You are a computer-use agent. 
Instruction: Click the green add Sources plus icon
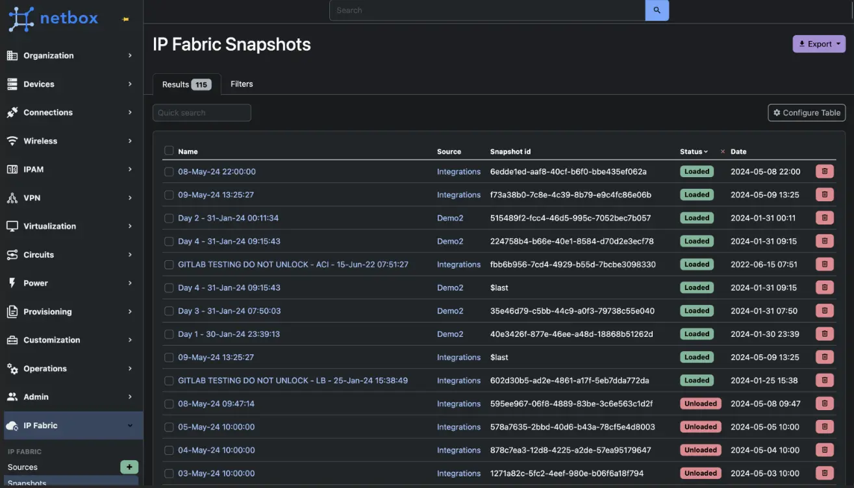point(129,467)
